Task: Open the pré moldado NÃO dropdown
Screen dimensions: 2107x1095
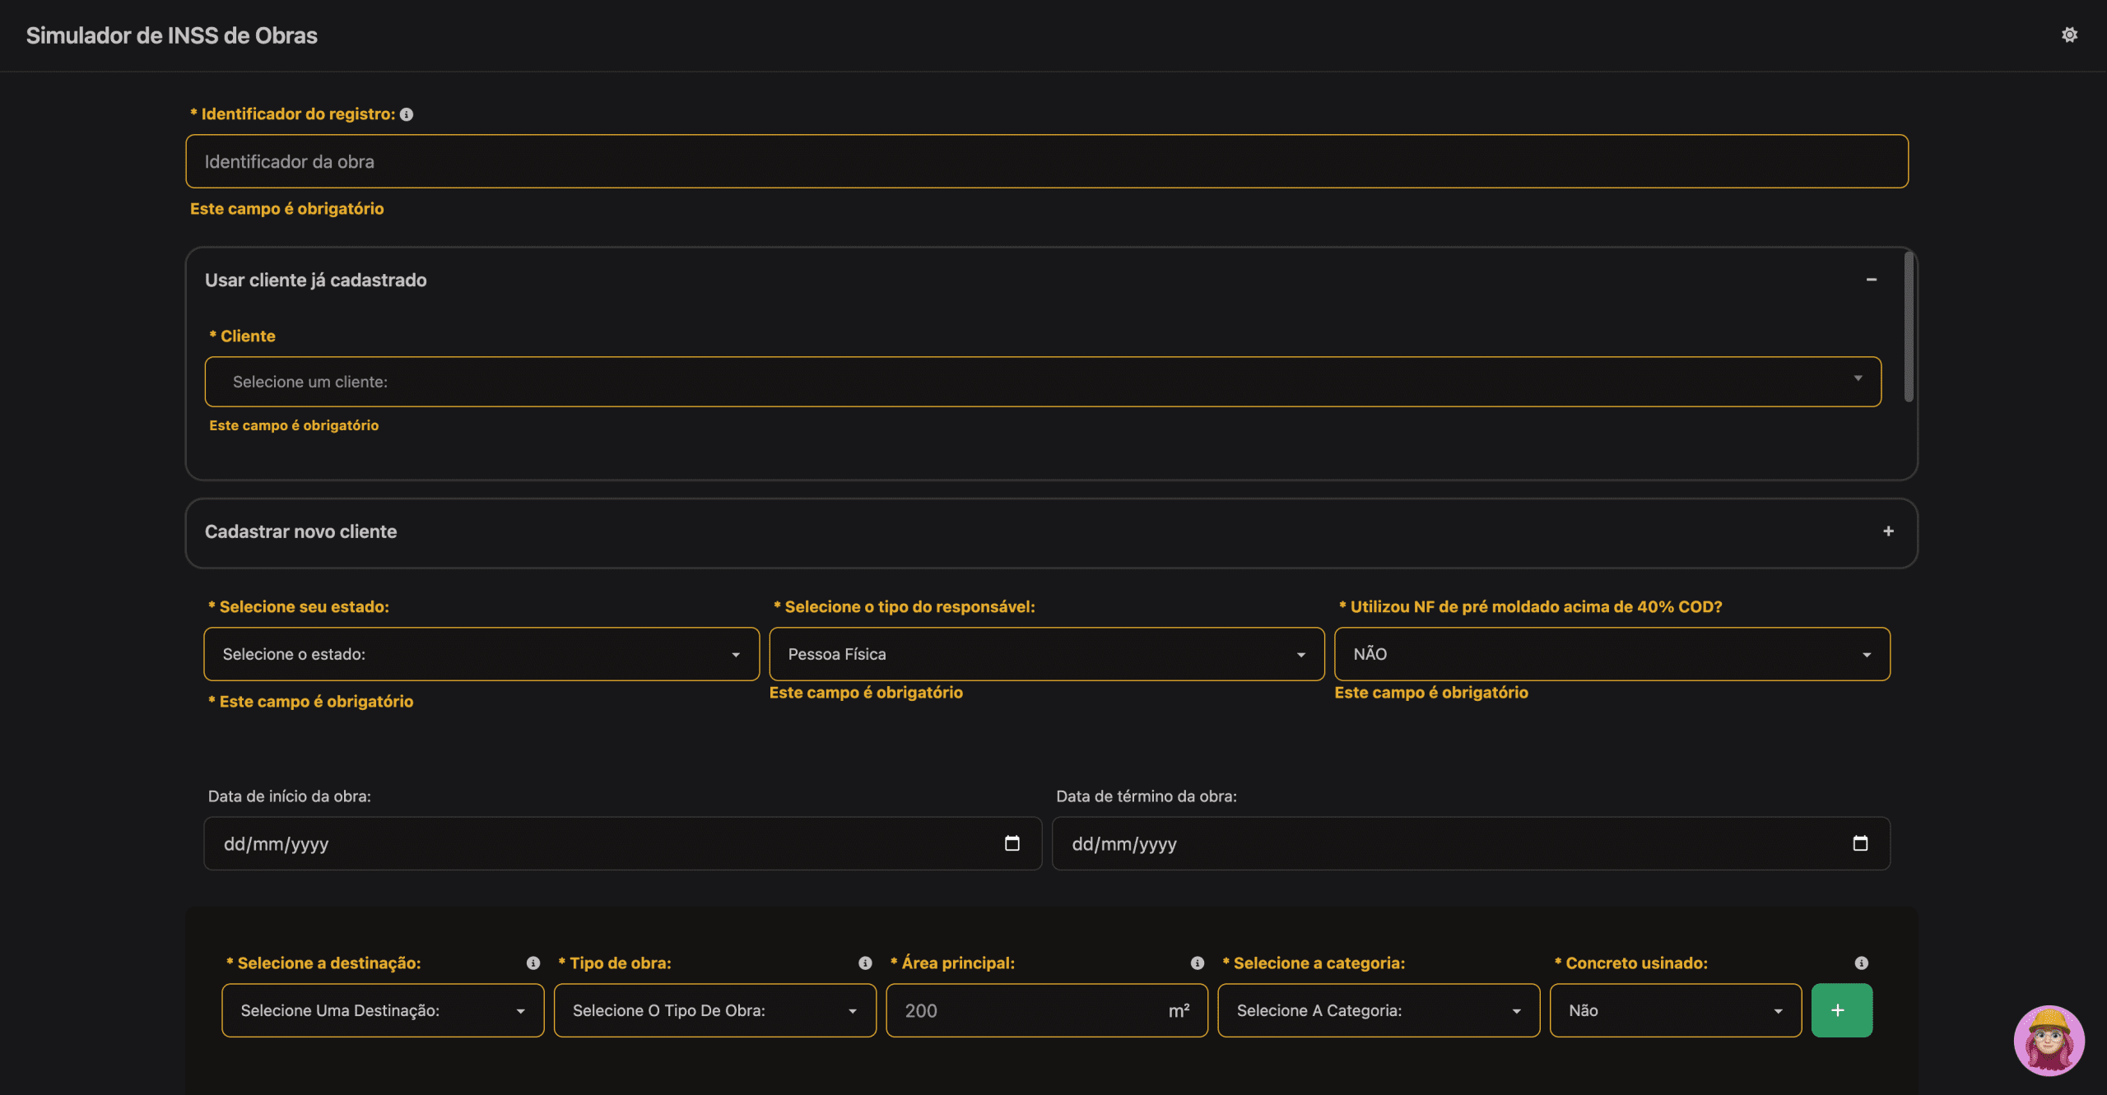Action: click(1612, 654)
